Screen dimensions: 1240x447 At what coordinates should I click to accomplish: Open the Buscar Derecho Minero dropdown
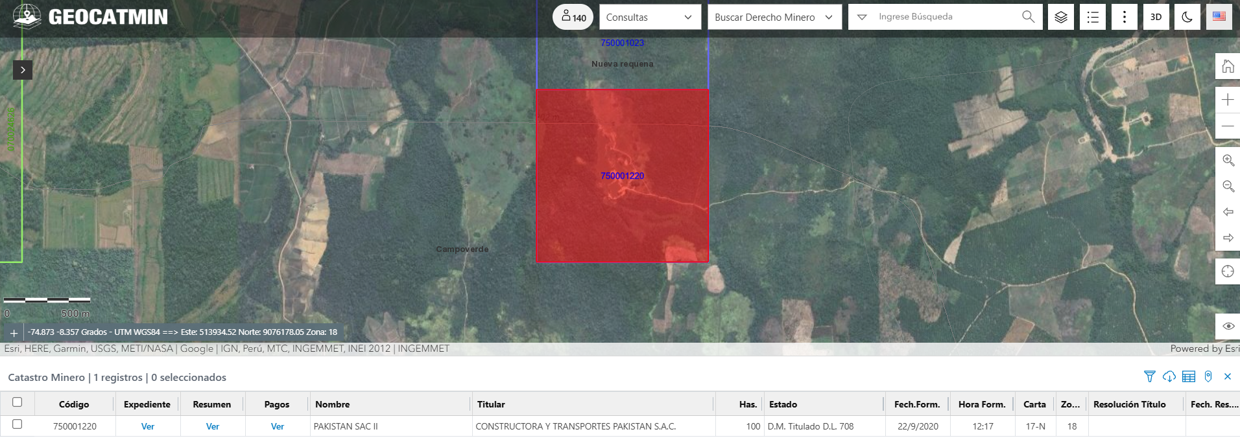click(x=774, y=17)
